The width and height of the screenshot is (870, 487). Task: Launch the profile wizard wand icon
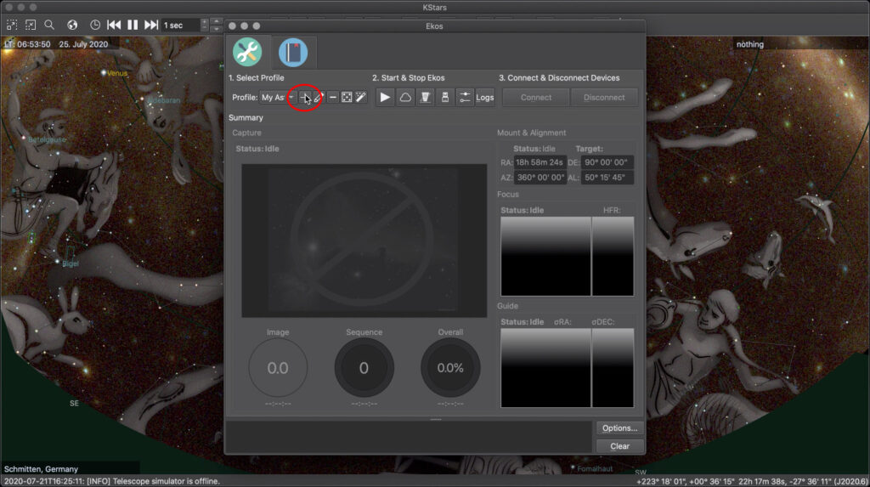[x=360, y=97]
